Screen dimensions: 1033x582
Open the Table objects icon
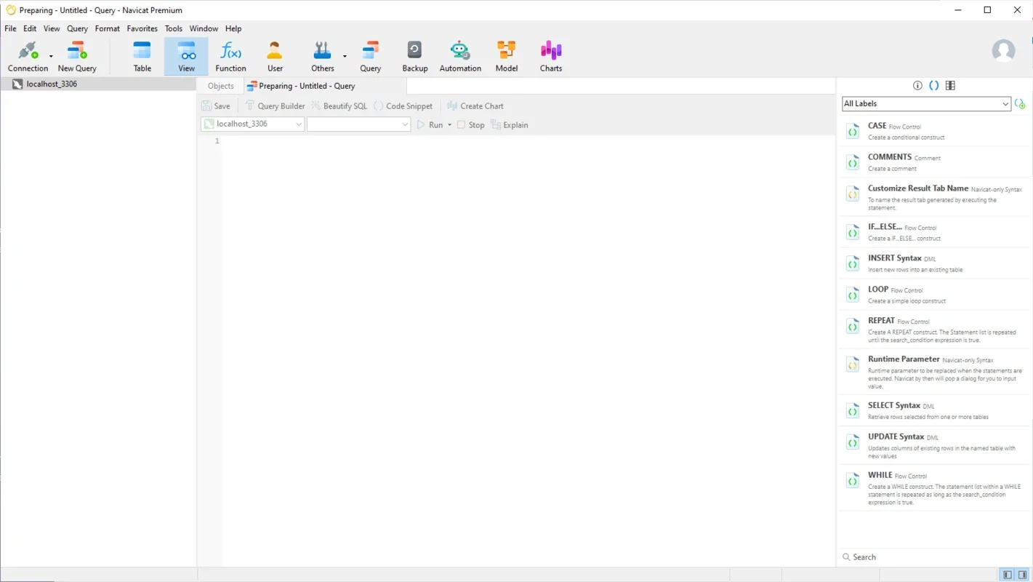pyautogui.click(x=142, y=57)
